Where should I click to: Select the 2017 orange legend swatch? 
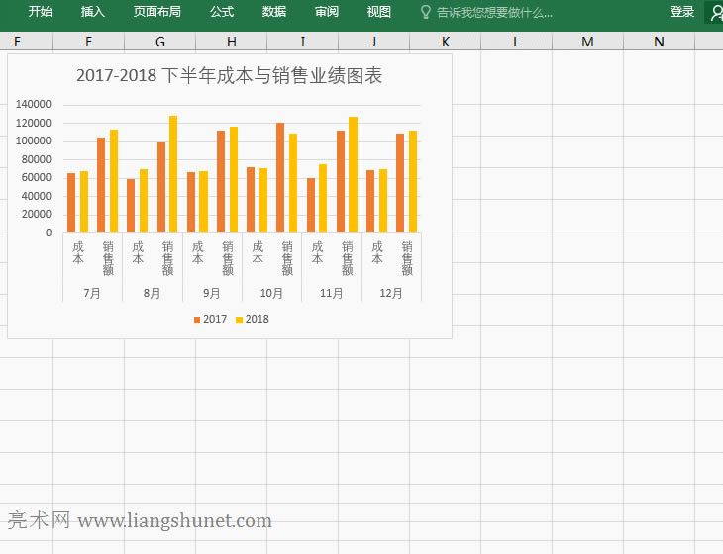(x=197, y=320)
